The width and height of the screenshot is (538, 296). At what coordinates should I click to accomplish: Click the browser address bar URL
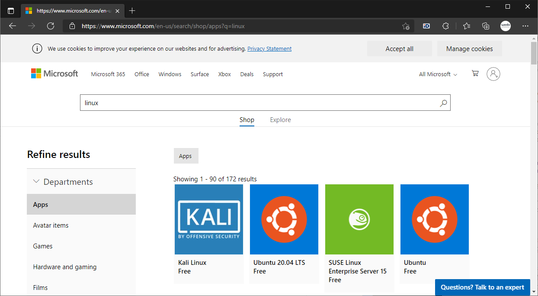163,26
